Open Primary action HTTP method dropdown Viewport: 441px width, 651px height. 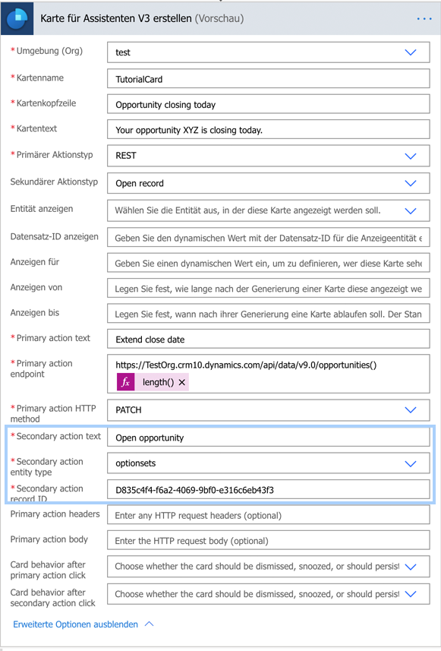pos(411,409)
